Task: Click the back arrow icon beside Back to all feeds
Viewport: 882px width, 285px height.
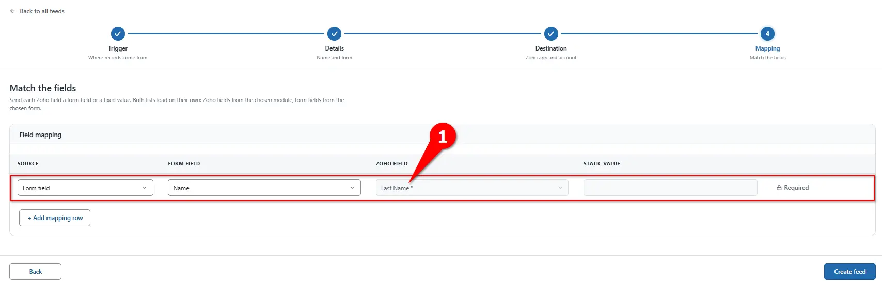Action: (x=12, y=11)
